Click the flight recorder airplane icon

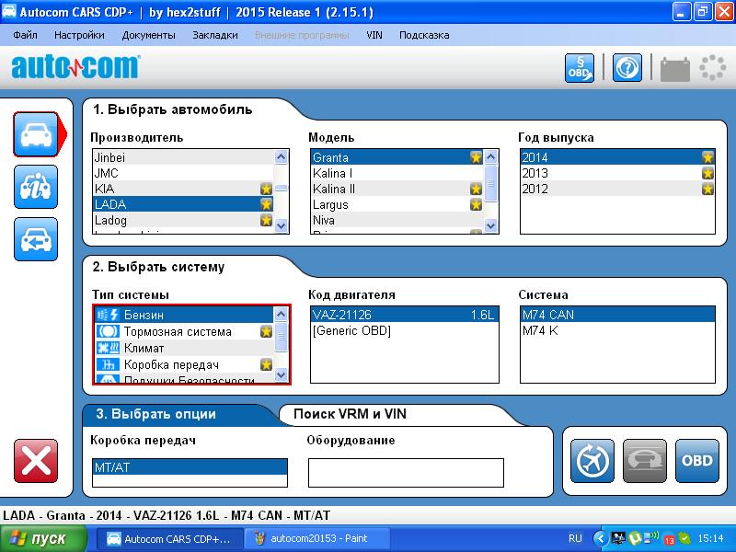pos(592,460)
